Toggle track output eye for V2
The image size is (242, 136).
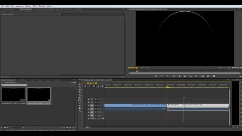pyautogui.click(x=98, y=102)
